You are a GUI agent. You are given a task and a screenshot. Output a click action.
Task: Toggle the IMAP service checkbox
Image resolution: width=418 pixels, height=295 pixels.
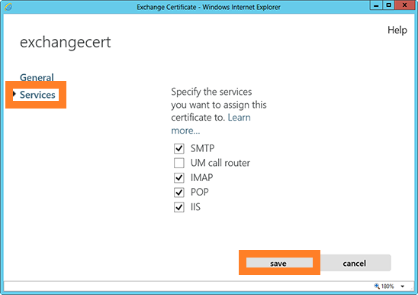179,178
